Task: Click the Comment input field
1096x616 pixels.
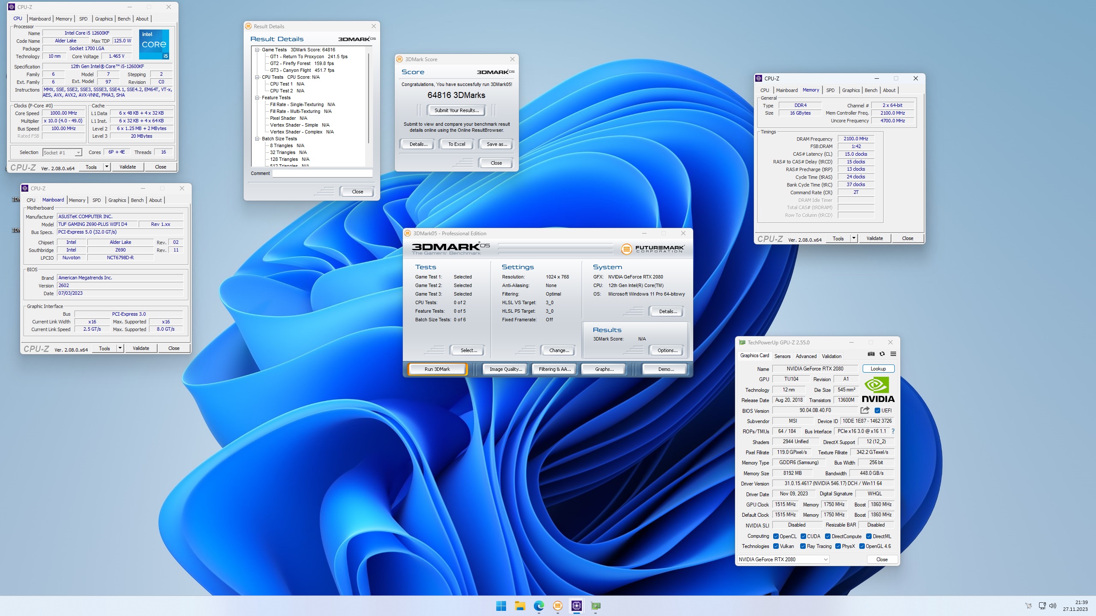Action: coord(322,173)
